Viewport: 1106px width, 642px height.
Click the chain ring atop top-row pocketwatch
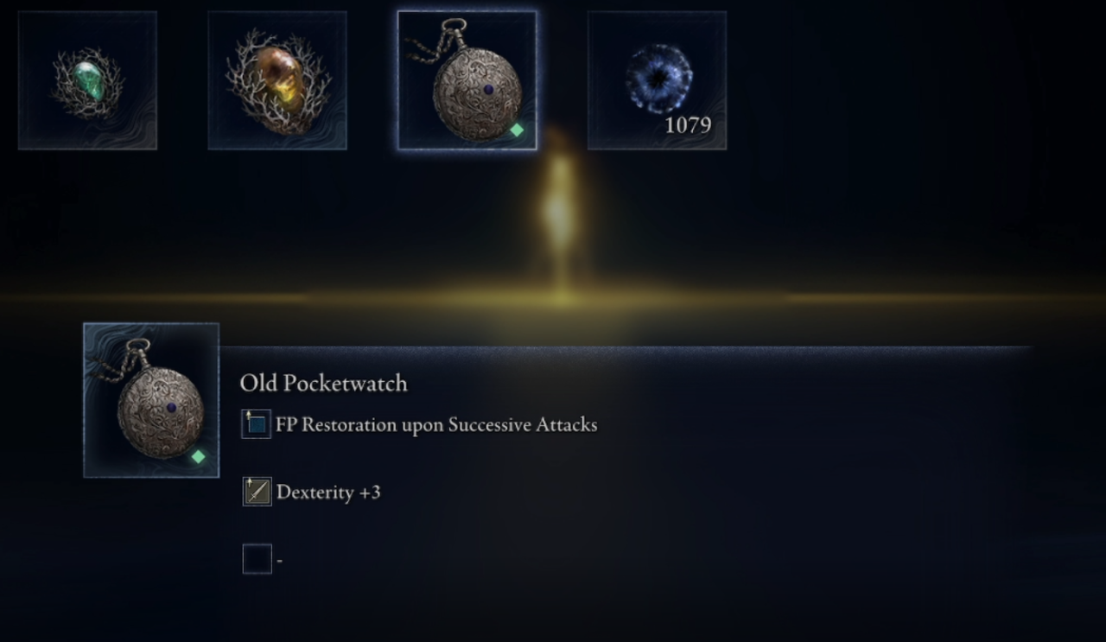[455, 28]
